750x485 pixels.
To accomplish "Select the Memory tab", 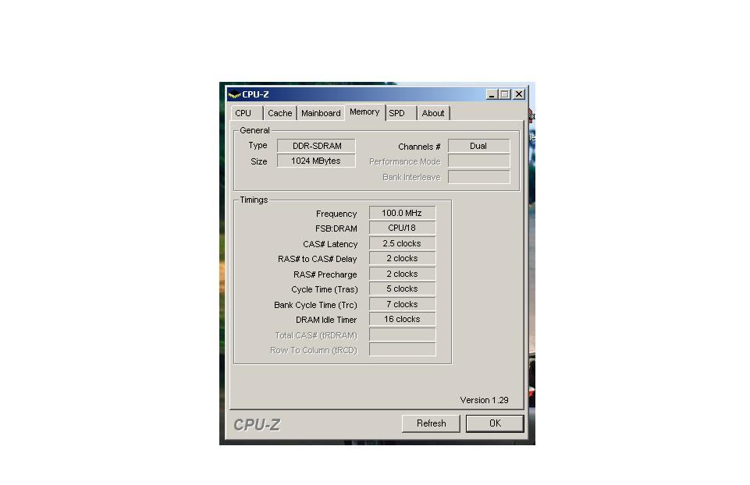I will pos(364,112).
